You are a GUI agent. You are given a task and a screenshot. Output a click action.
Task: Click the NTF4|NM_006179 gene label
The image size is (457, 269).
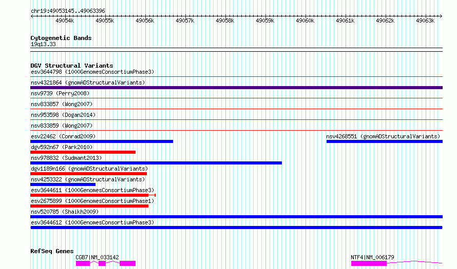coord(372,257)
